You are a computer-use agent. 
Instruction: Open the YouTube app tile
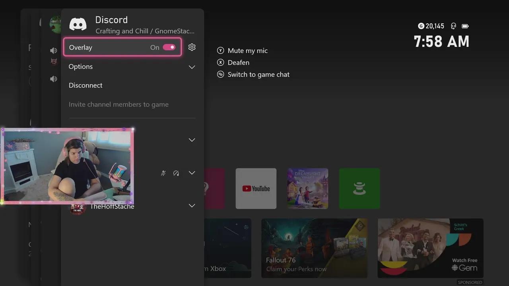(256, 188)
